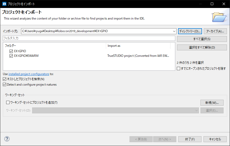
Task: Click the キャンセル button
Action: (x=215, y=139)
